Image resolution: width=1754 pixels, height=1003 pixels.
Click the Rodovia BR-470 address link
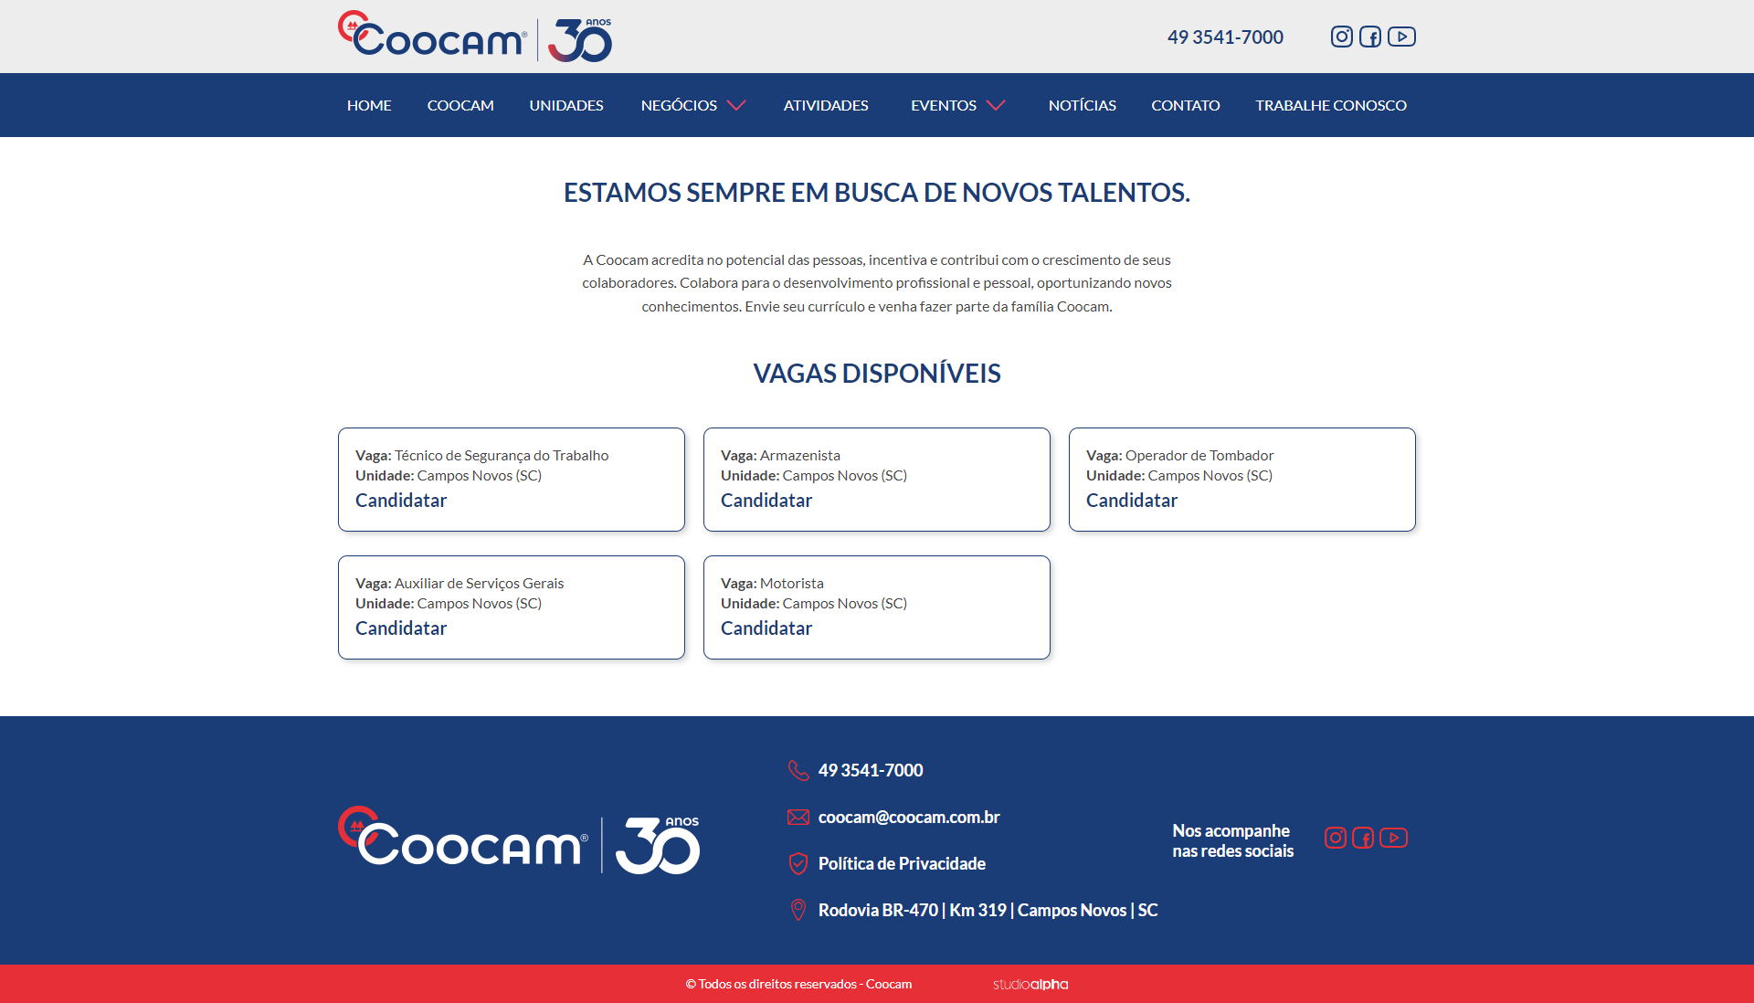pos(987,910)
